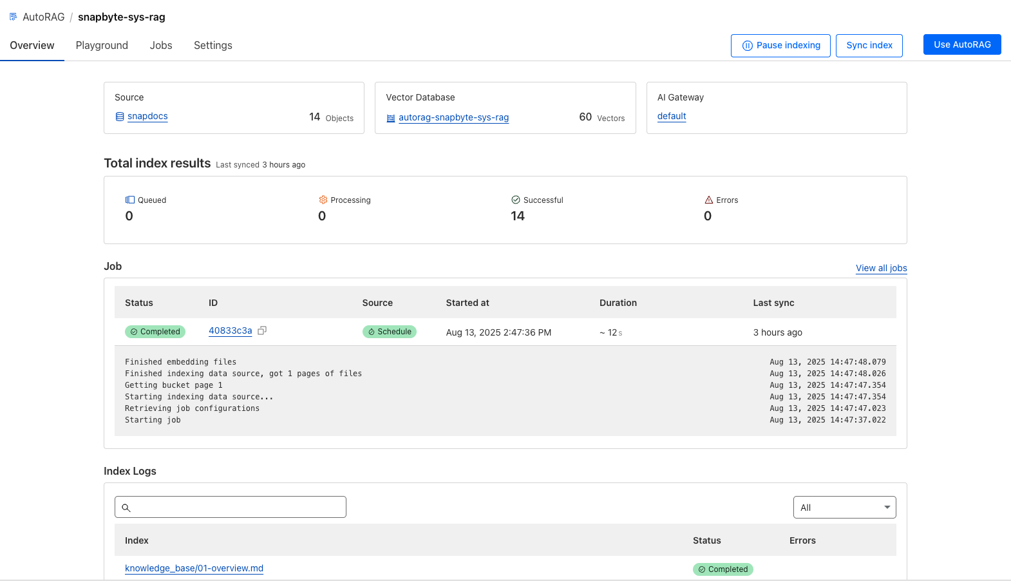Open the default AI Gateway link

point(672,116)
